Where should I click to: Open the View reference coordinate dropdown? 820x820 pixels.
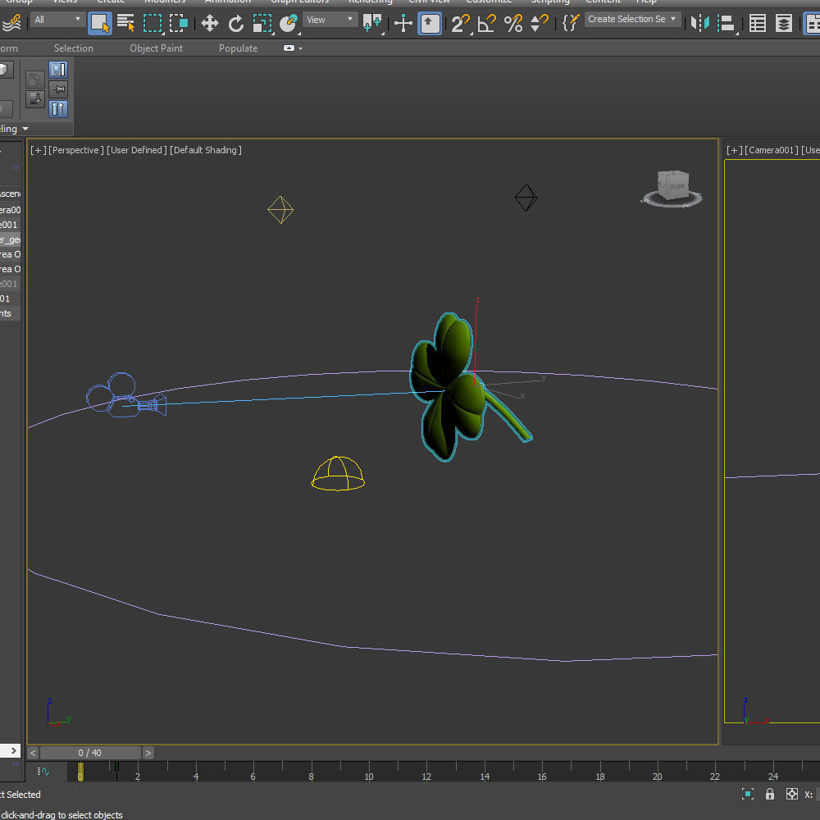click(x=330, y=20)
